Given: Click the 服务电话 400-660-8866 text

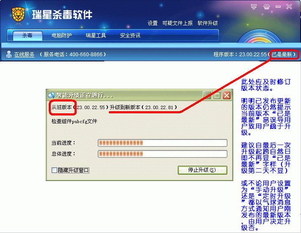Looking at the screenshot, I should (x=73, y=55).
